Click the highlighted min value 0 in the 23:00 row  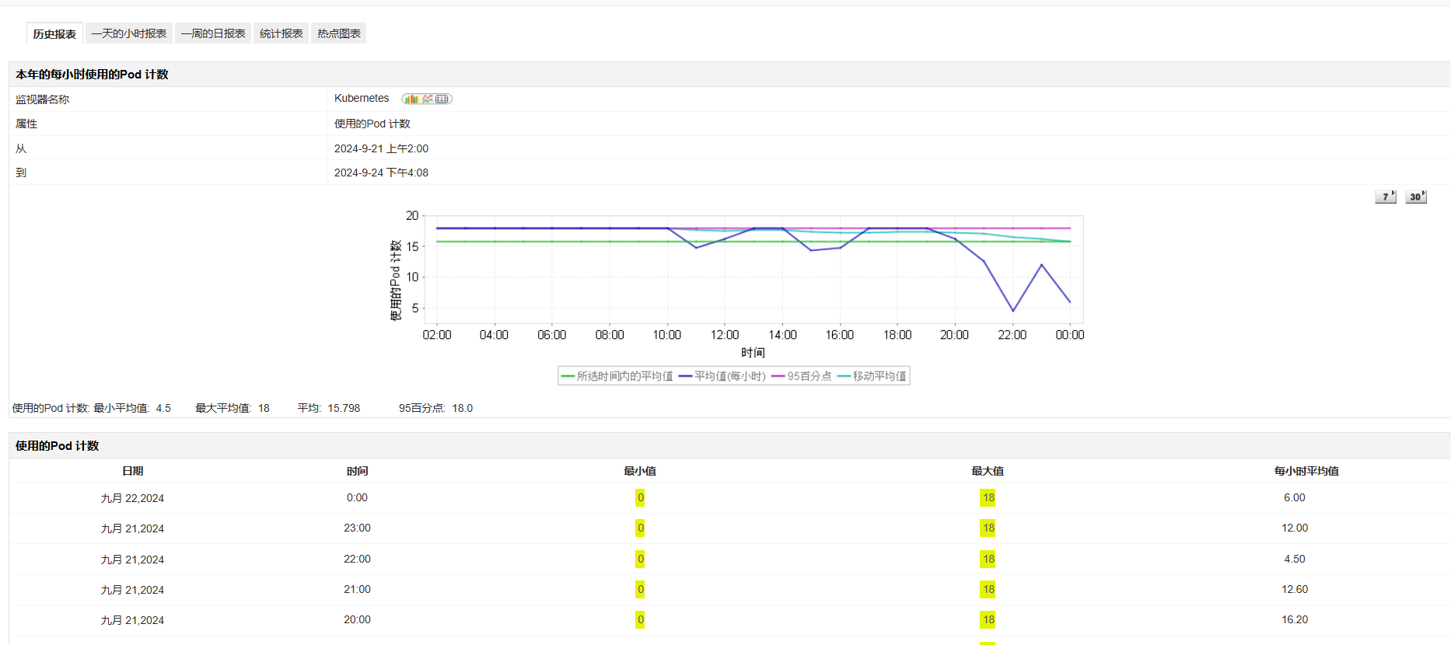tap(640, 528)
